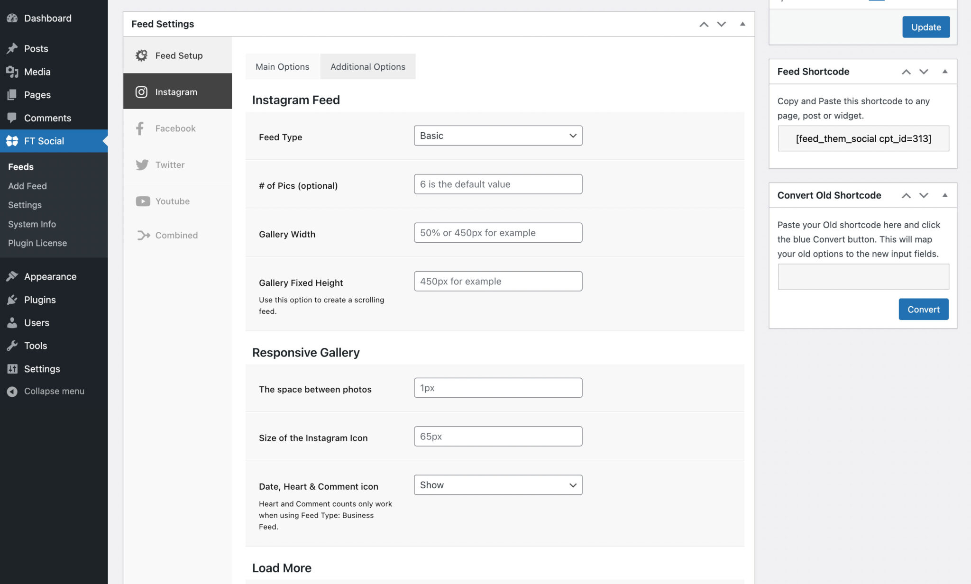Image resolution: width=971 pixels, height=584 pixels.
Task: Move Feed Shortcode box up
Action: [906, 72]
